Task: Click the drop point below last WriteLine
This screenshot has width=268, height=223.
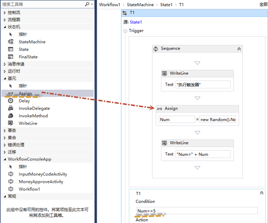Action: click(x=197, y=168)
